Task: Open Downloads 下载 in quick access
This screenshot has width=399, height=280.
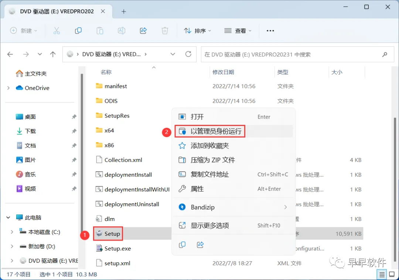Action: tap(26, 131)
